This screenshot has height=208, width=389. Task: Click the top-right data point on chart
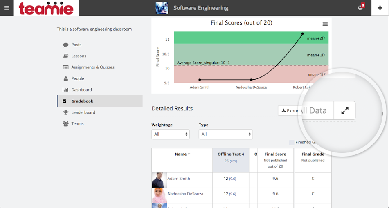coord(303,34)
